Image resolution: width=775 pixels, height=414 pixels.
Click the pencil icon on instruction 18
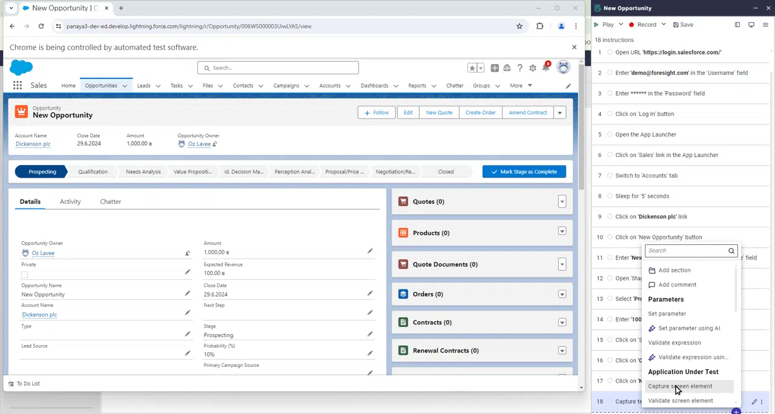(x=754, y=401)
